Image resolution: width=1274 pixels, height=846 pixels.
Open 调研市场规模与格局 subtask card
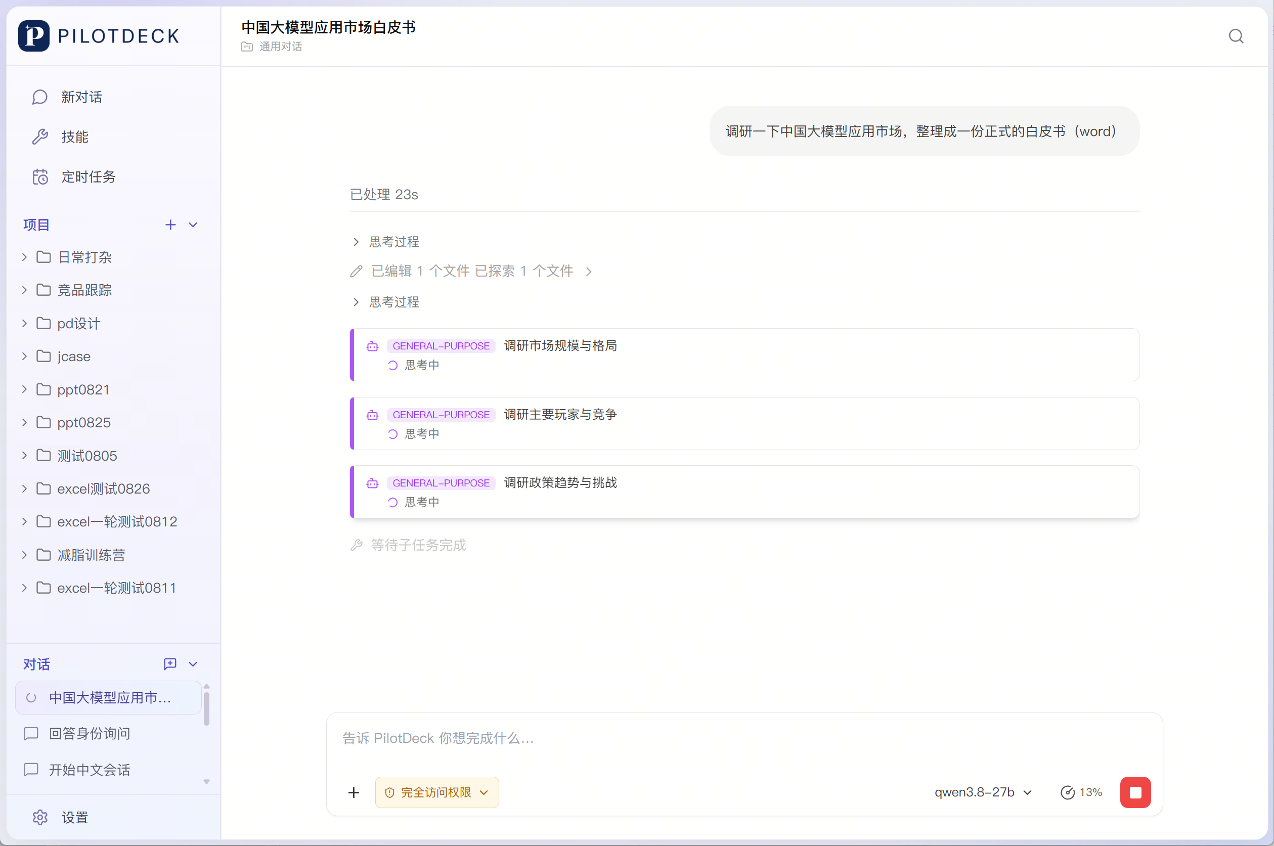click(x=744, y=355)
